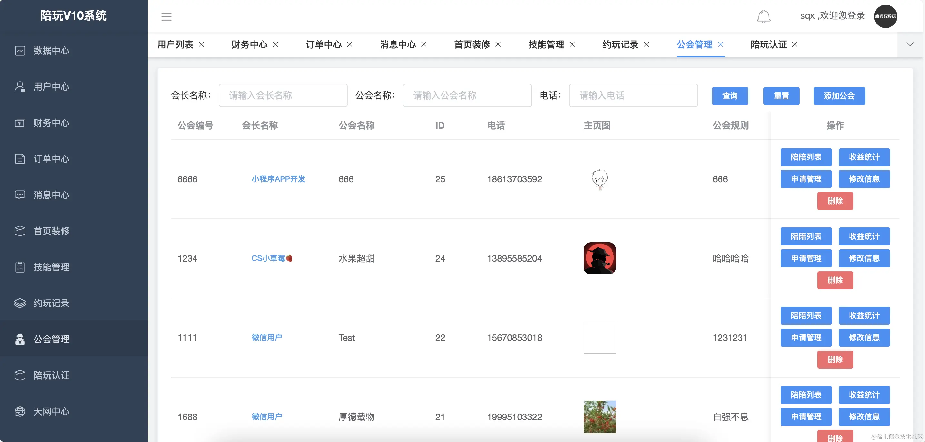Open 约玩记录 in the sidebar
The width and height of the screenshot is (925, 442).
(x=52, y=303)
